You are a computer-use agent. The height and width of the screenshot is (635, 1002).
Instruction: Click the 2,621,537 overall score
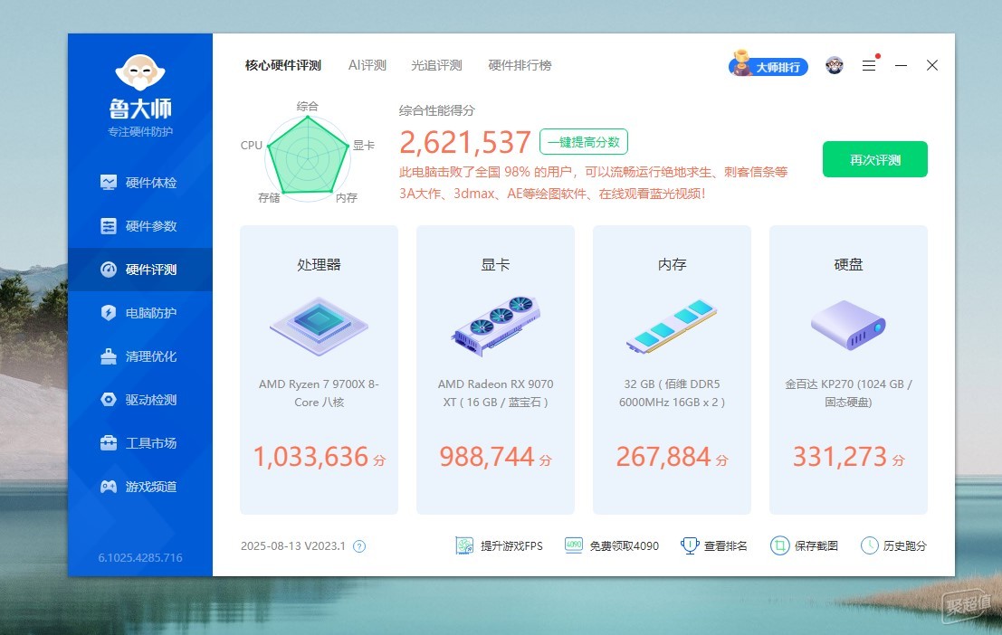coord(465,142)
